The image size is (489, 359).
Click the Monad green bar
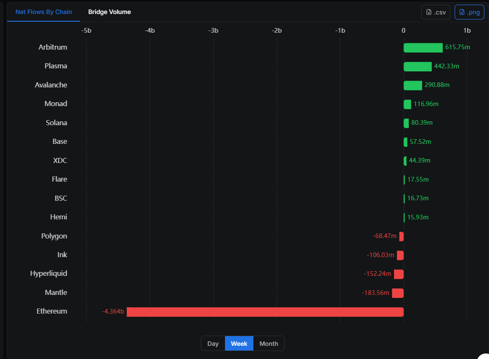click(x=407, y=104)
